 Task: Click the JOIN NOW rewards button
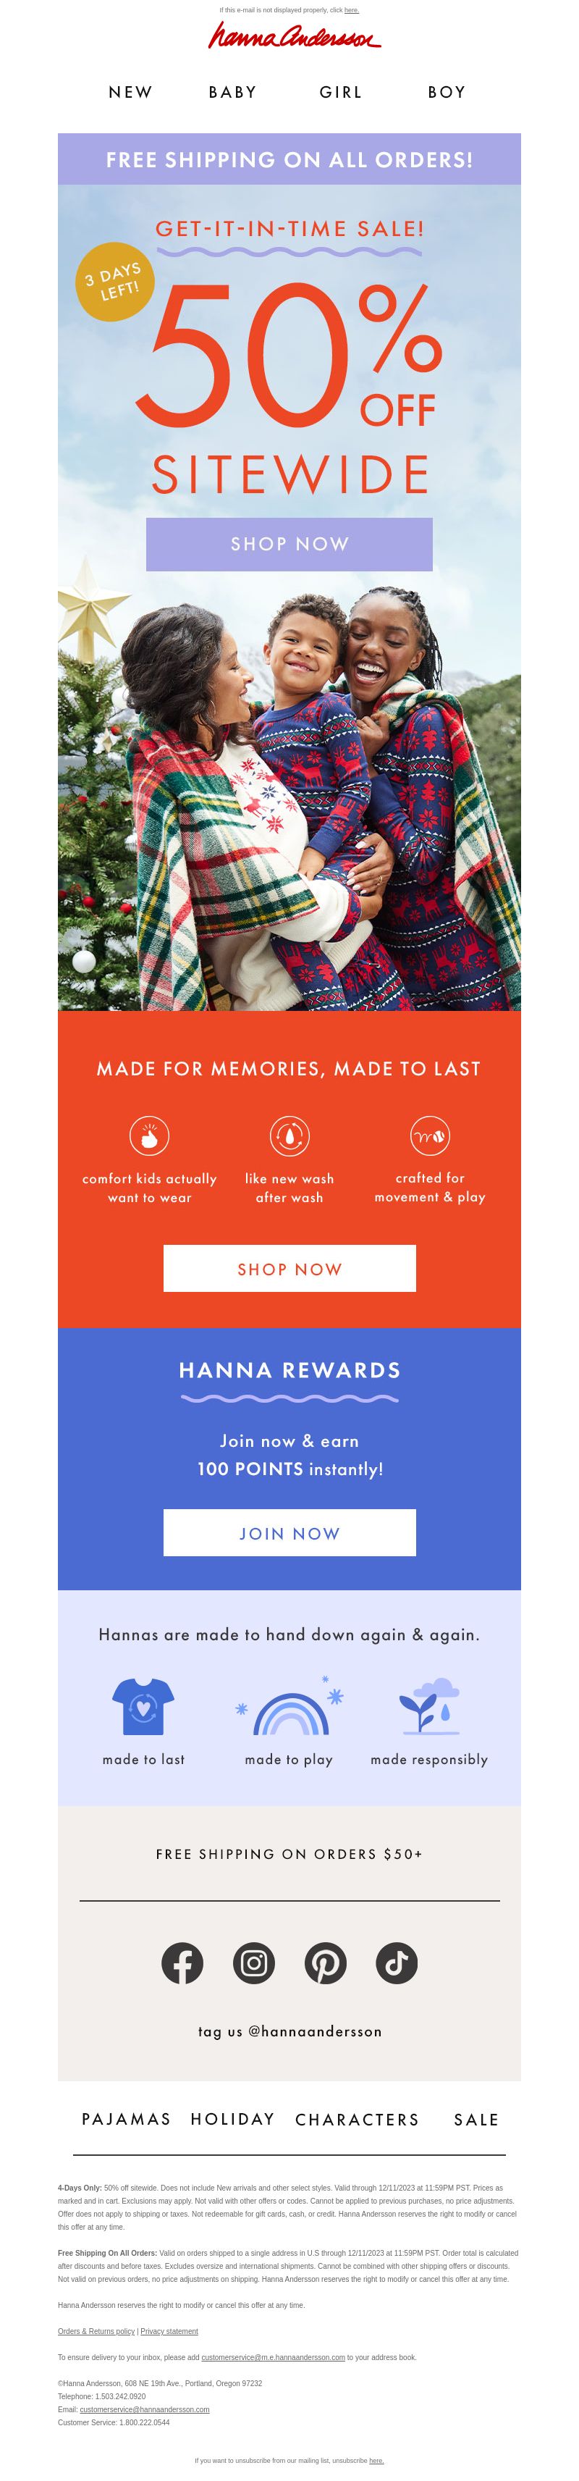click(x=289, y=1532)
